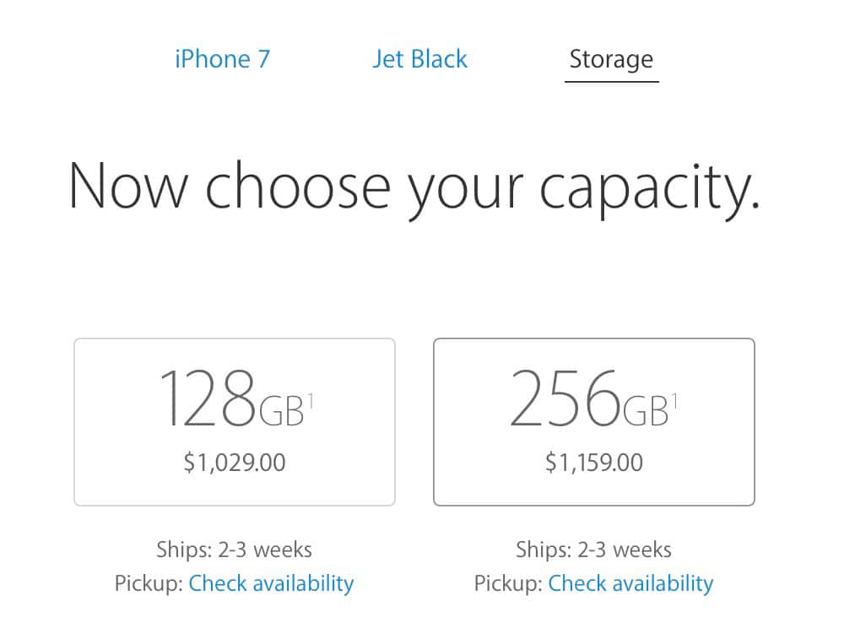Screen dimensions: 844x628
Task: Click shipping estimate under 128GB option
Action: tap(234, 550)
